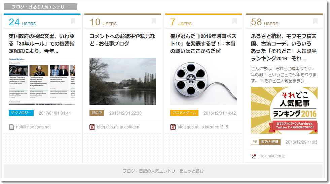This screenshot has width=330, height=184.
Task: Open the テクノロジー category tag
Action: (21, 113)
